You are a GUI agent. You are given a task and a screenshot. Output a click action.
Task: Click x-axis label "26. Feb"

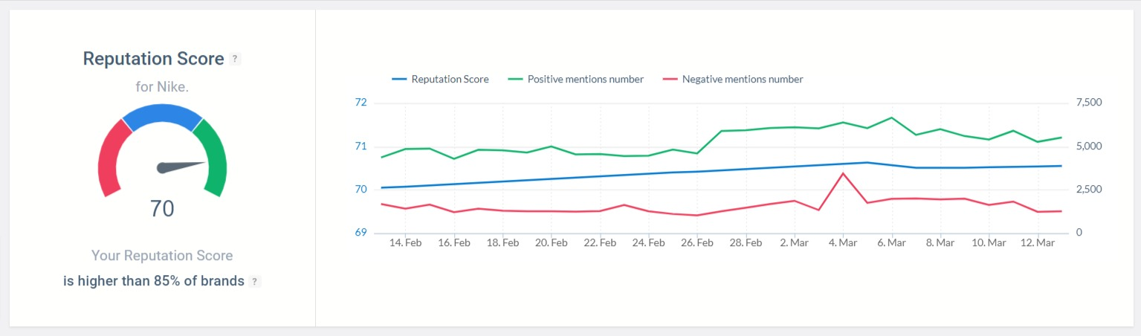point(697,243)
